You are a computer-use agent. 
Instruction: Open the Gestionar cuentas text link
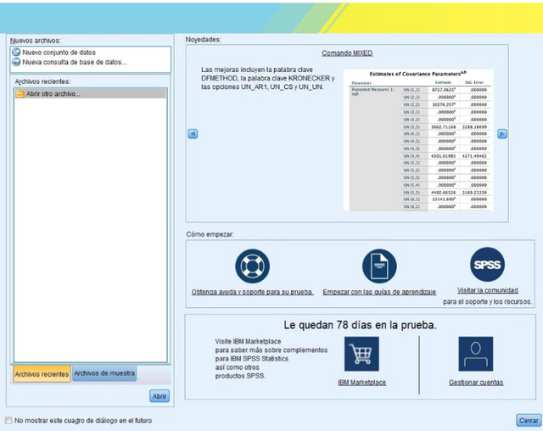click(476, 383)
